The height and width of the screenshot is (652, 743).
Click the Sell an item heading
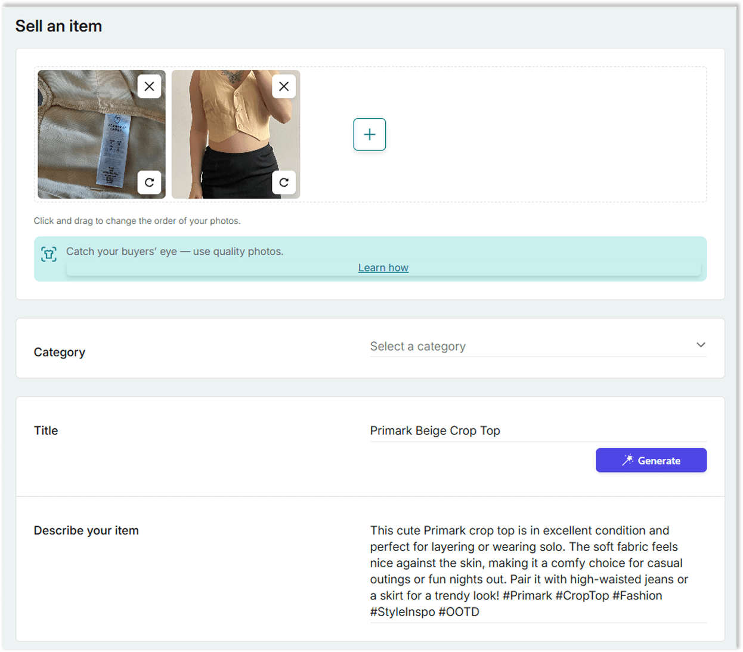pyautogui.click(x=58, y=26)
